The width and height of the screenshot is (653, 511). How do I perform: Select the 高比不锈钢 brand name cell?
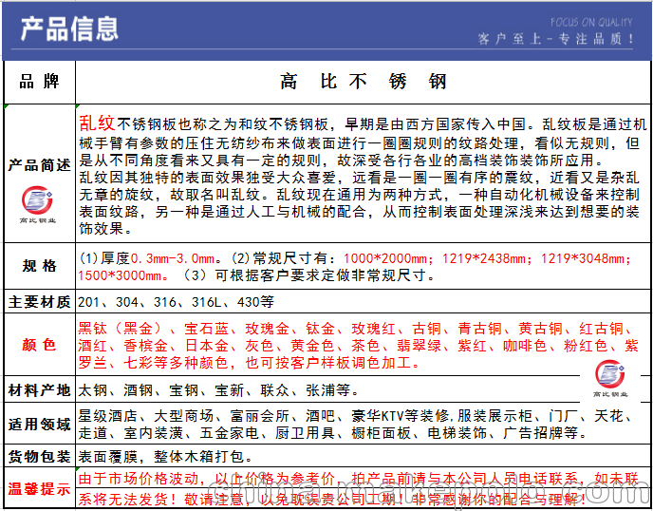tap(364, 82)
